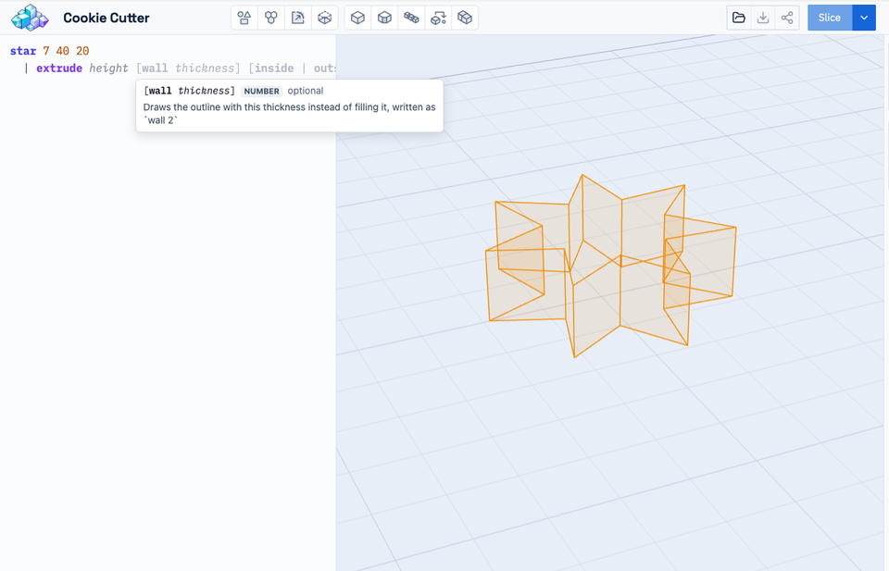Click the value '40' in the star line
Viewport: 889px width, 571px height.
(x=62, y=51)
